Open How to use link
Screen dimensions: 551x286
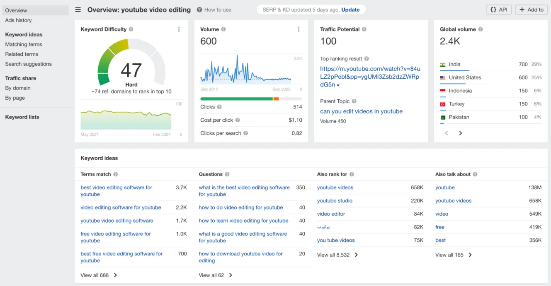point(218,10)
